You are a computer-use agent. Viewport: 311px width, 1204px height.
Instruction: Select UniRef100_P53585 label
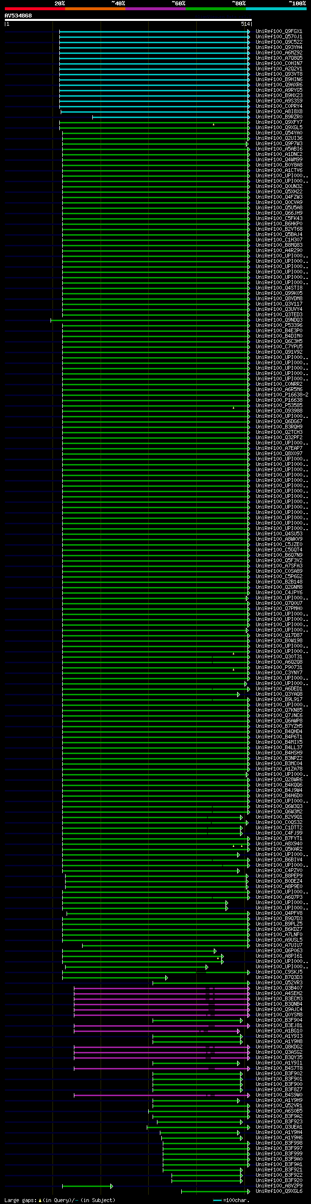[279, 406]
